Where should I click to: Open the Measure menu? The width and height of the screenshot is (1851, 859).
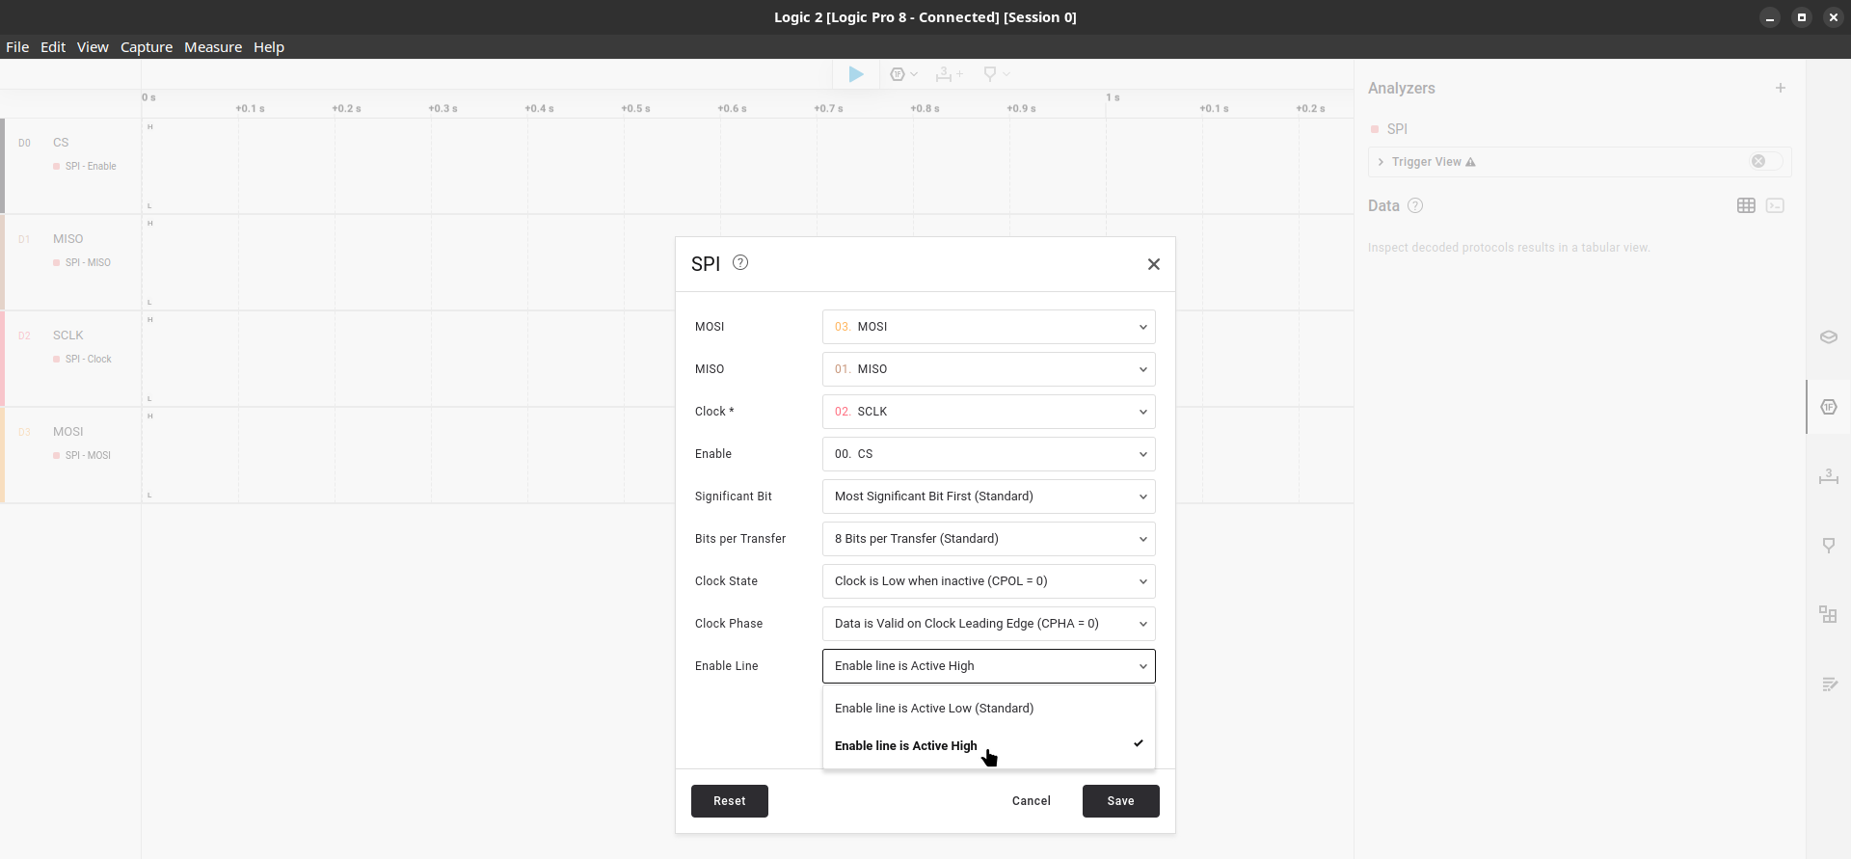(x=213, y=47)
